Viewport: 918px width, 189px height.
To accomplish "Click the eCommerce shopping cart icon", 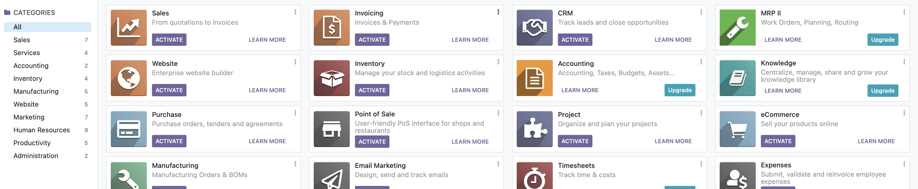I will click(738, 129).
